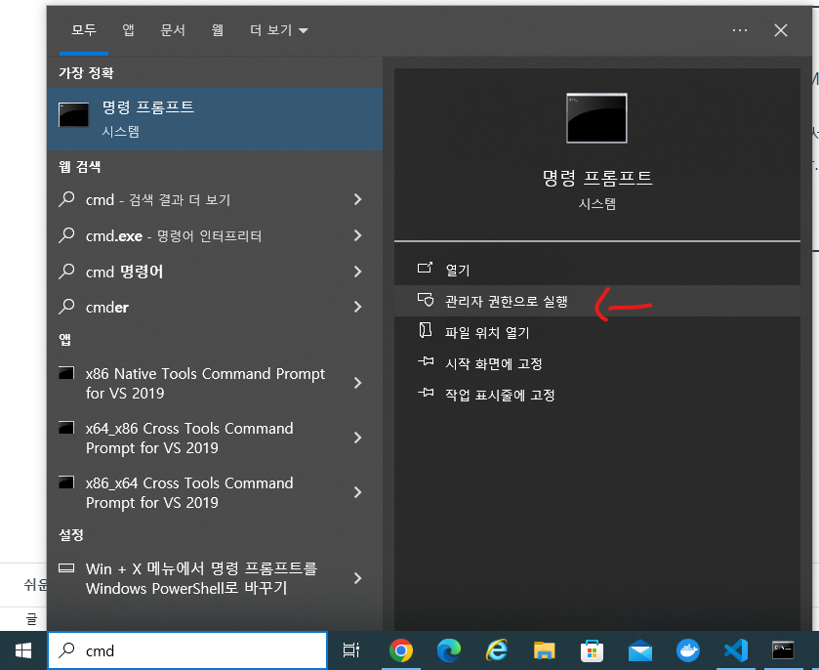Choose 작업 표시줄에 고정

point(597,396)
